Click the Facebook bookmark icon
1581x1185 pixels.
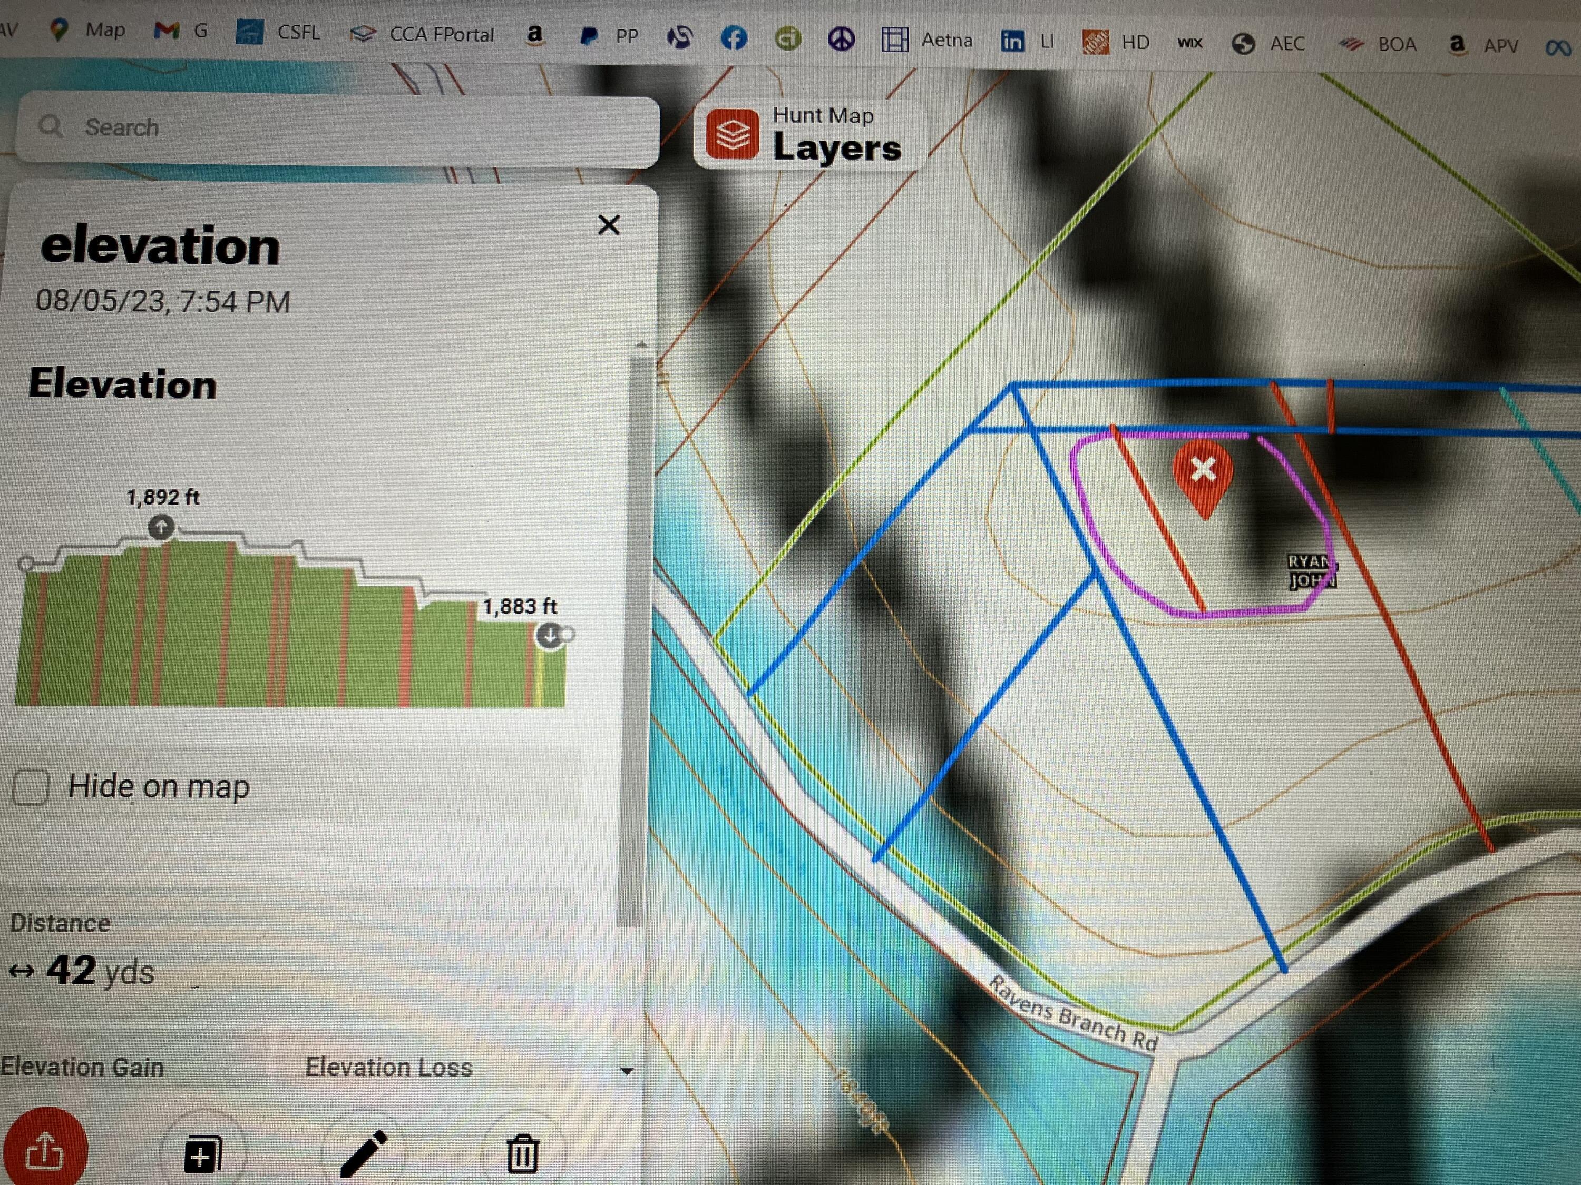(734, 38)
